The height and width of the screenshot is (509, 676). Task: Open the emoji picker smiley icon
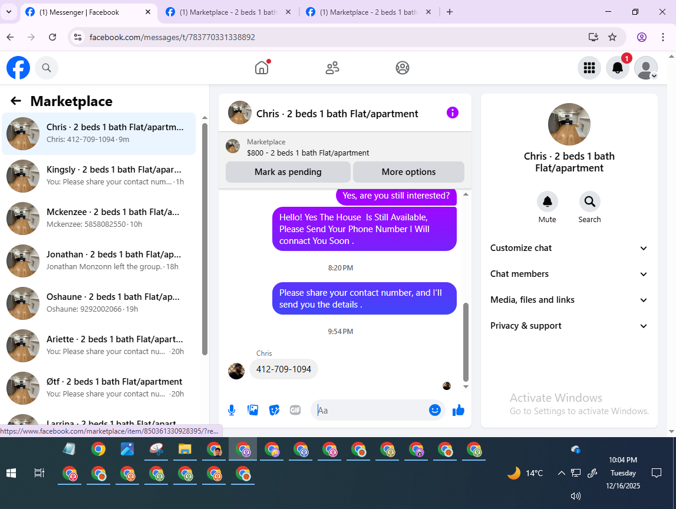pyautogui.click(x=434, y=410)
